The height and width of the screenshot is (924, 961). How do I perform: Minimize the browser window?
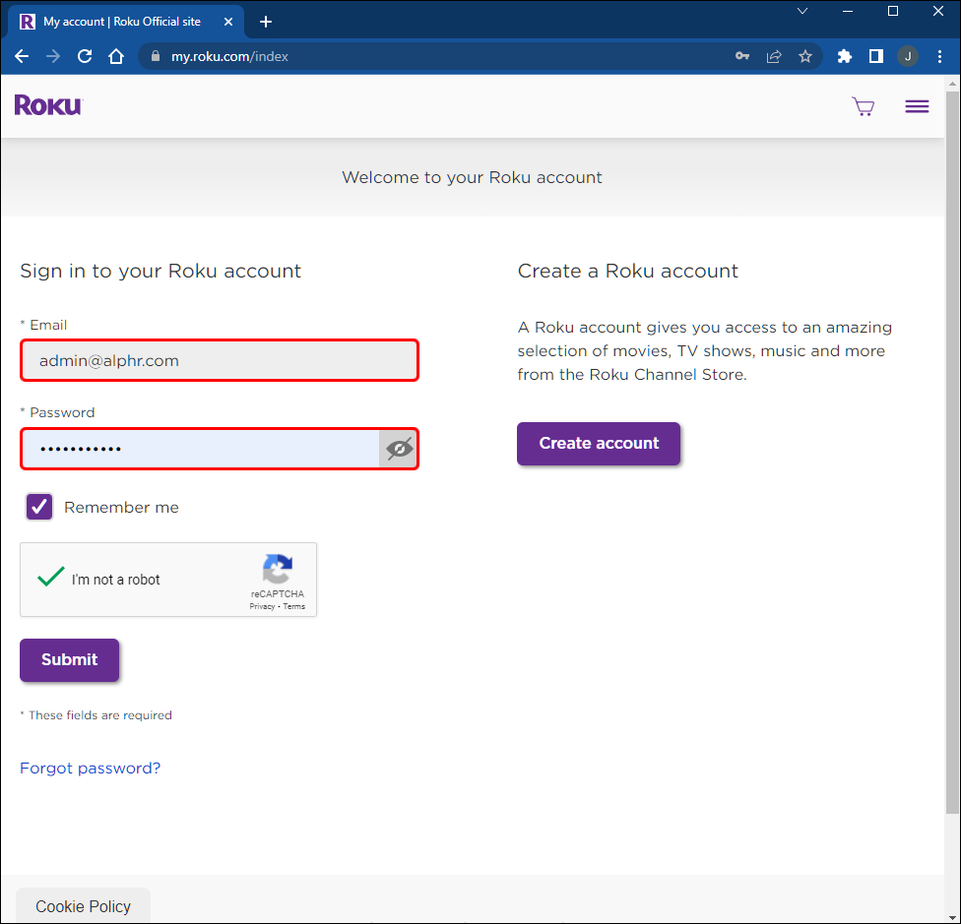848,11
